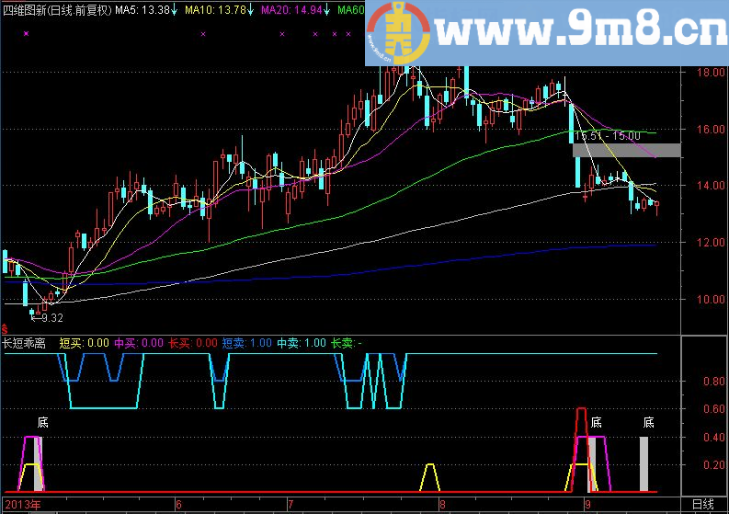The image size is (729, 514).
Task: Click the 底 signal label above September's last gray bar
Action: [649, 422]
